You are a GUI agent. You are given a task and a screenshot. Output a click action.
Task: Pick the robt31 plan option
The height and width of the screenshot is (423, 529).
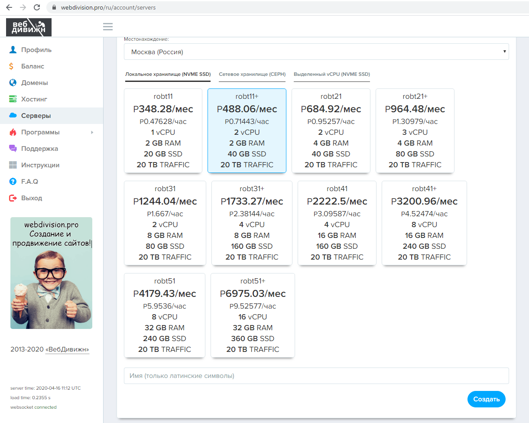165,223
